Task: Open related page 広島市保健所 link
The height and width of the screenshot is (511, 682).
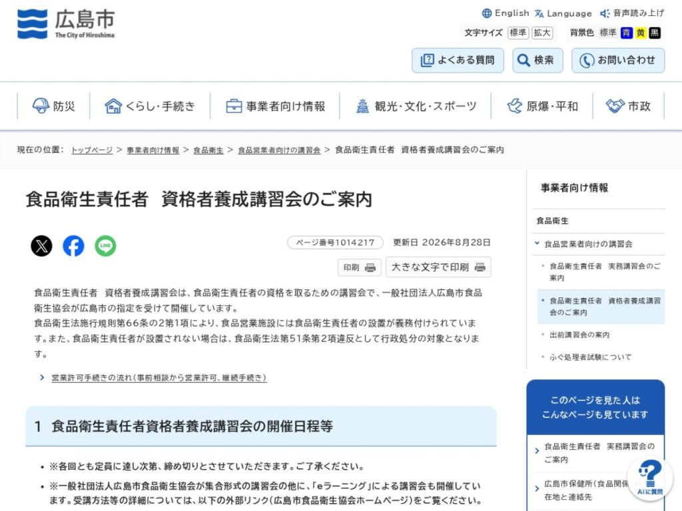Action: 586,490
